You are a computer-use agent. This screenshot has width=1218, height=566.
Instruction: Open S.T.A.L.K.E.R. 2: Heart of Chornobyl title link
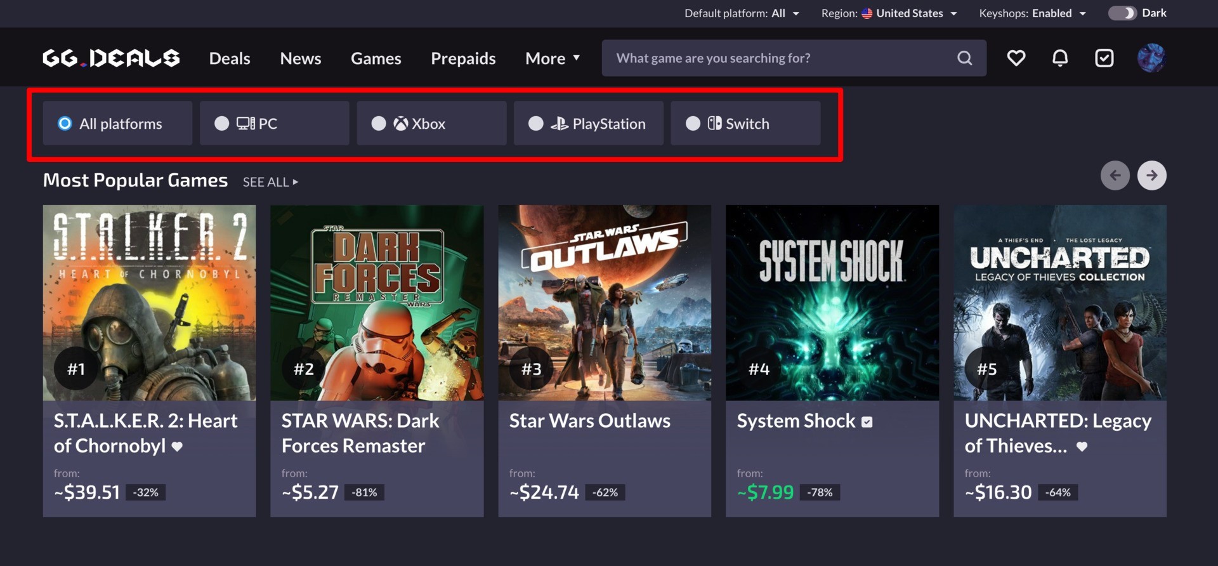[x=145, y=433]
